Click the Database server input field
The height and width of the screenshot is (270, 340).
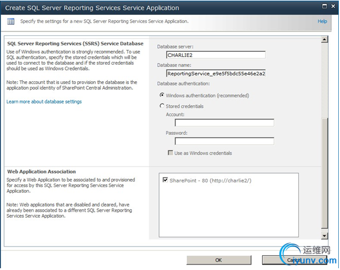(216, 55)
